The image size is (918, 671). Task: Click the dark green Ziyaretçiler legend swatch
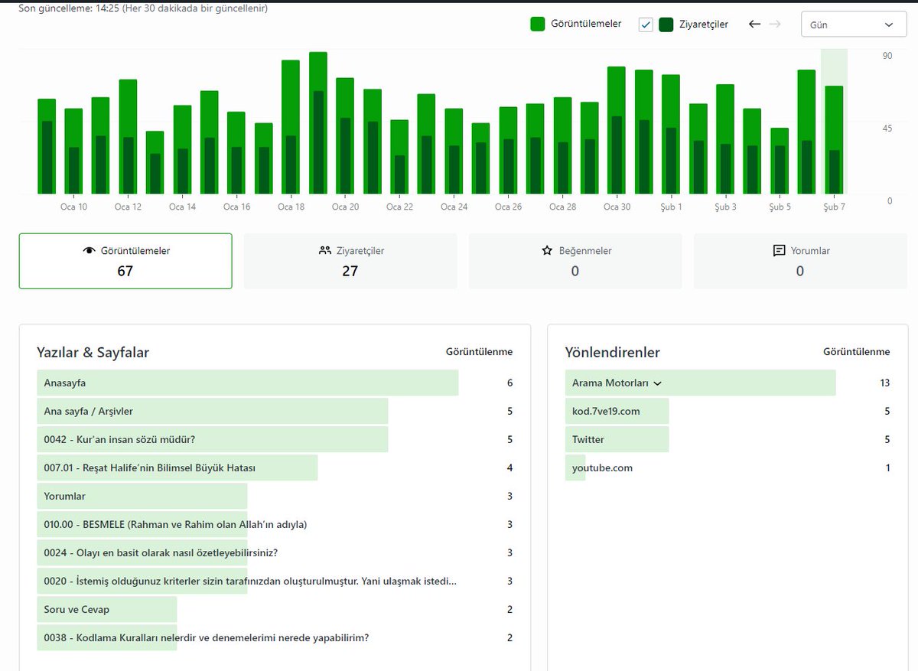[x=666, y=24]
